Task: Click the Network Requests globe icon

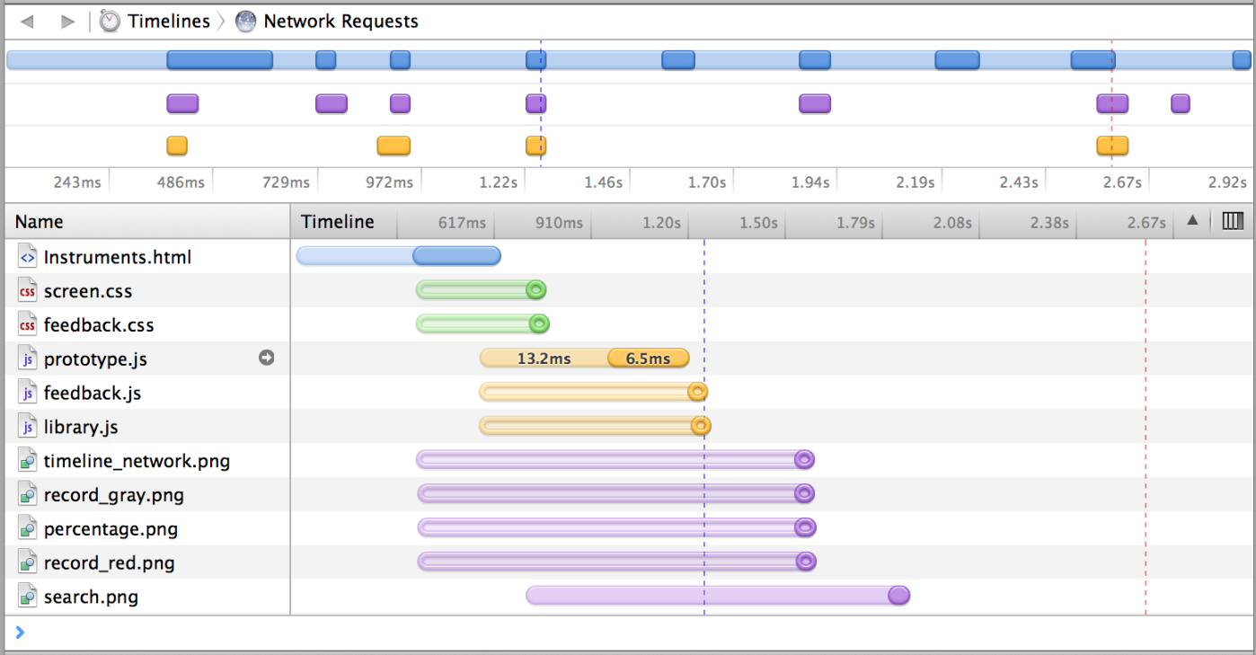Action: [245, 22]
